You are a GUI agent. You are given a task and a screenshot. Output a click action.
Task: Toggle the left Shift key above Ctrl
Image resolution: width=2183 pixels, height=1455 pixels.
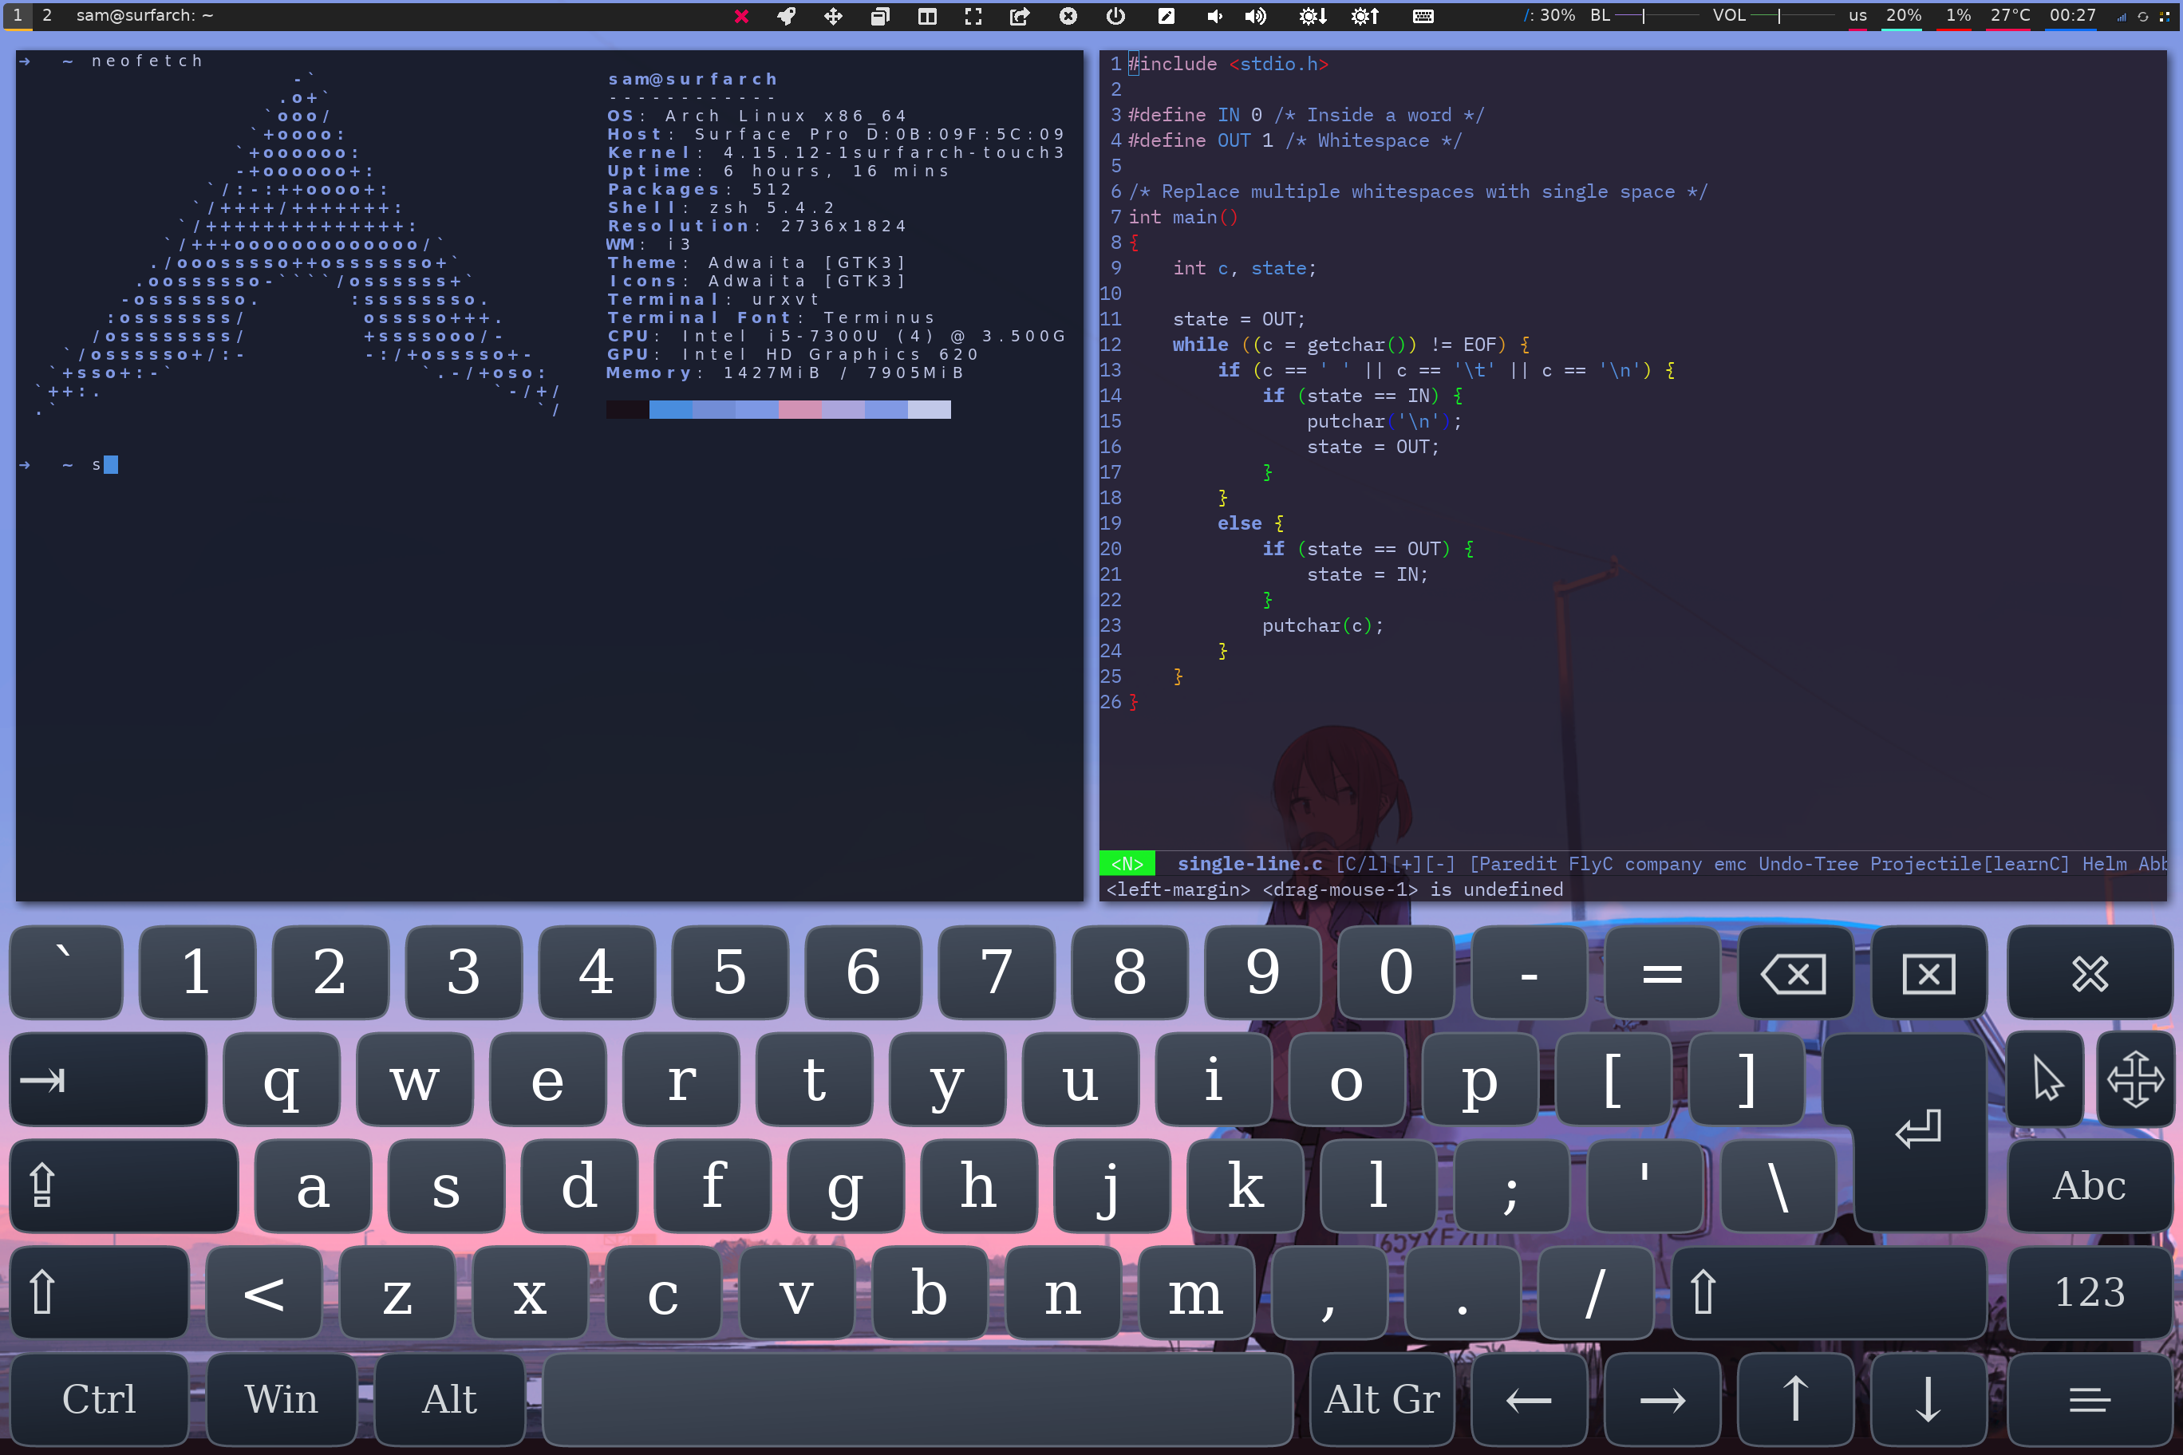[98, 1291]
